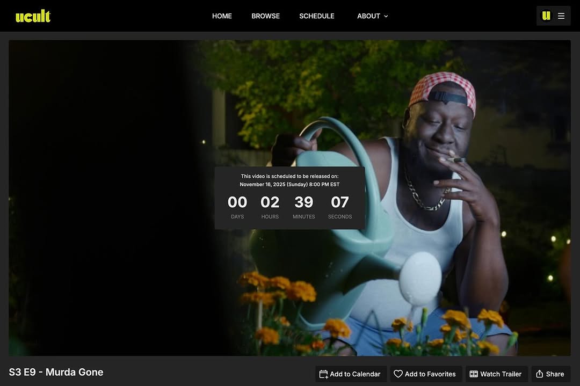Expand the chevron next to ABOUT
Viewport: 580px width, 386px height.
[386, 16]
